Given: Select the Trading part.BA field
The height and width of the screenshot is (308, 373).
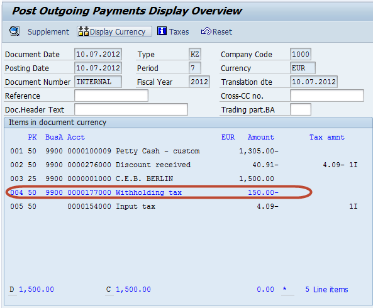Looking at the screenshot, I should tap(301, 109).
